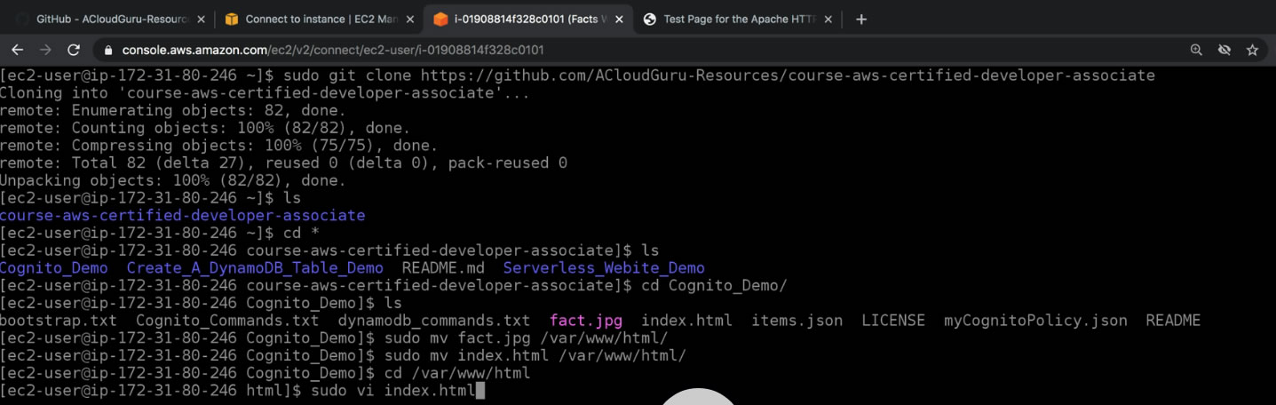The height and width of the screenshot is (405, 1276).
Task: Click the 'Cloning into' output line
Action: coord(265,93)
